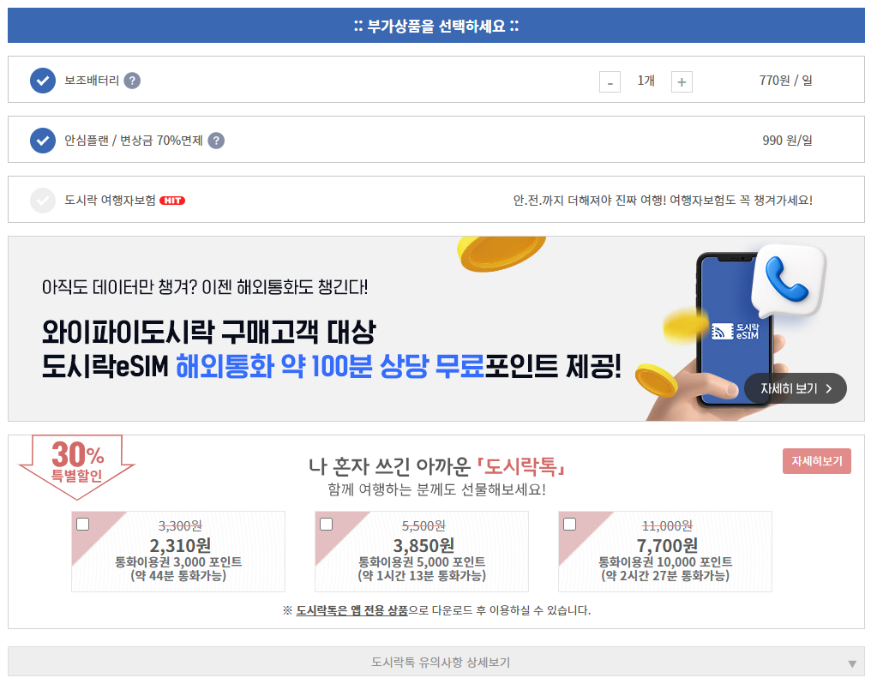Decrease 보조배터리 quantity with minus button
877x684 pixels.
610,82
